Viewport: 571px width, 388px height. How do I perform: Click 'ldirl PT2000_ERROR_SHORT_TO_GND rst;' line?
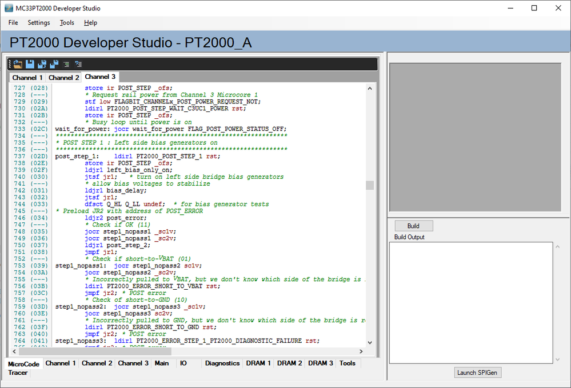(x=151, y=327)
